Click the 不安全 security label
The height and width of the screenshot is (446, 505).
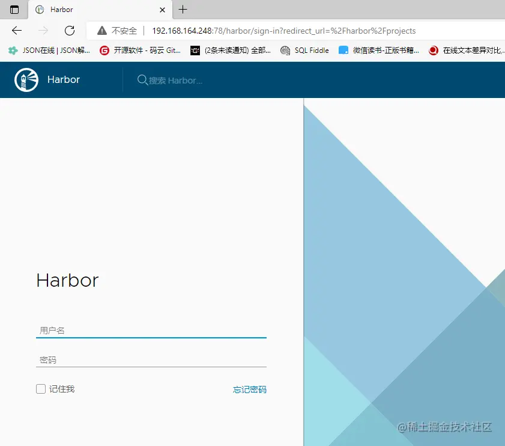point(124,31)
